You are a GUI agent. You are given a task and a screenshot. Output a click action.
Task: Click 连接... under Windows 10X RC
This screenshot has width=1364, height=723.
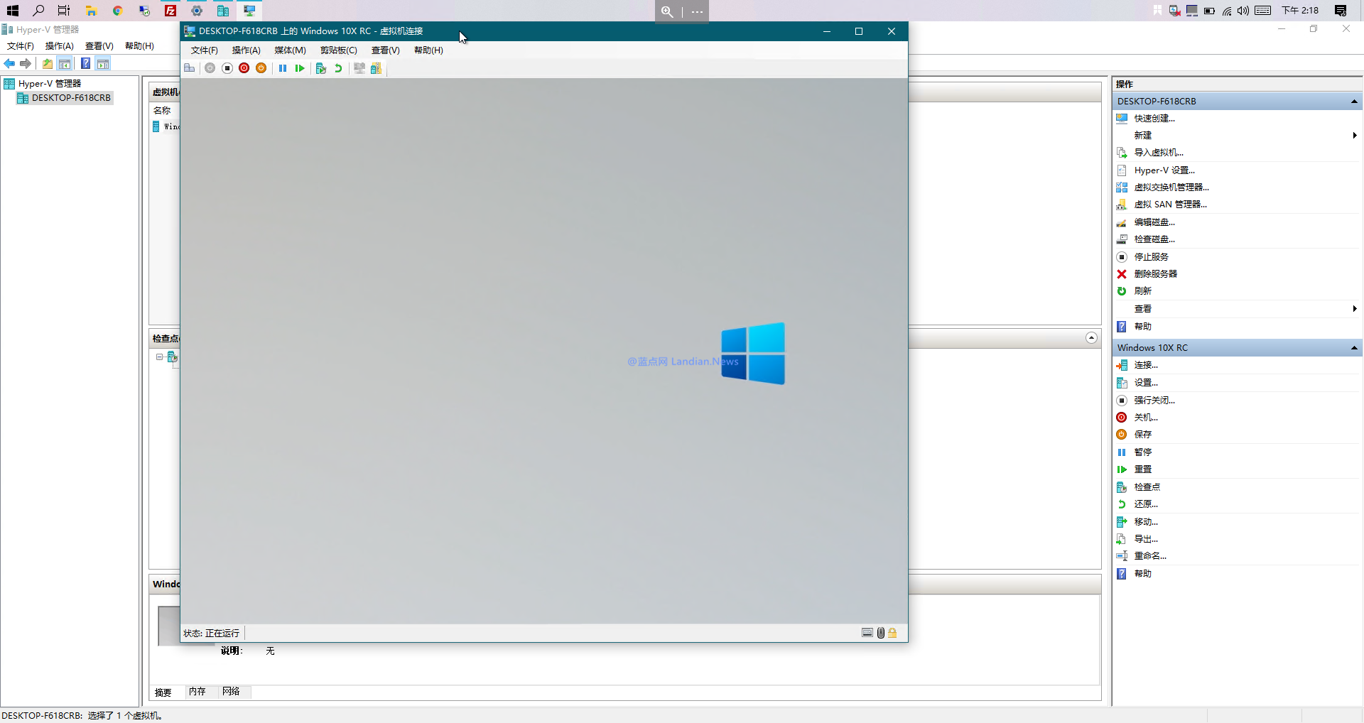point(1146,365)
